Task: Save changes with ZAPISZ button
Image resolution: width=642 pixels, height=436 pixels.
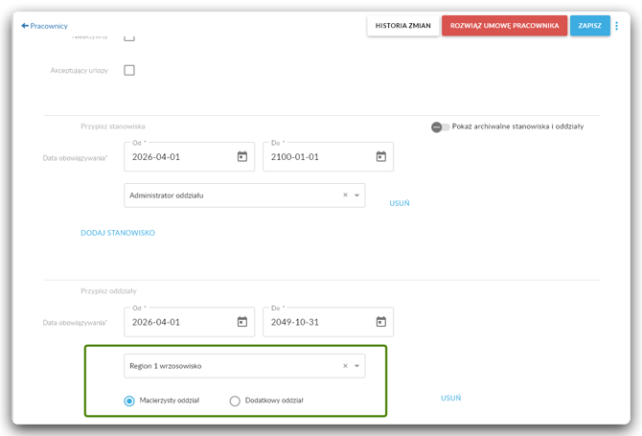Action: pyautogui.click(x=590, y=26)
